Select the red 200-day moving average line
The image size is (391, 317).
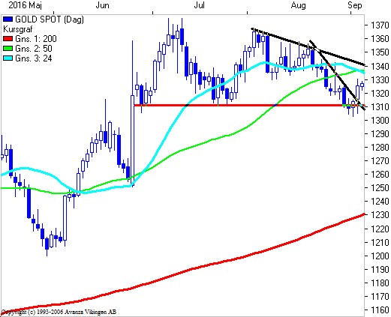(x=182, y=271)
